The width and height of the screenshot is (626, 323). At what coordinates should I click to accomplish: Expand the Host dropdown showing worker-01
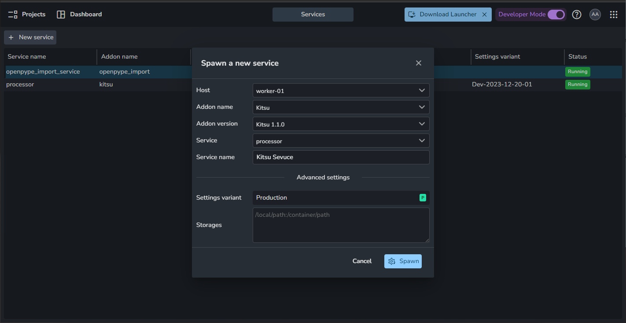tap(341, 91)
